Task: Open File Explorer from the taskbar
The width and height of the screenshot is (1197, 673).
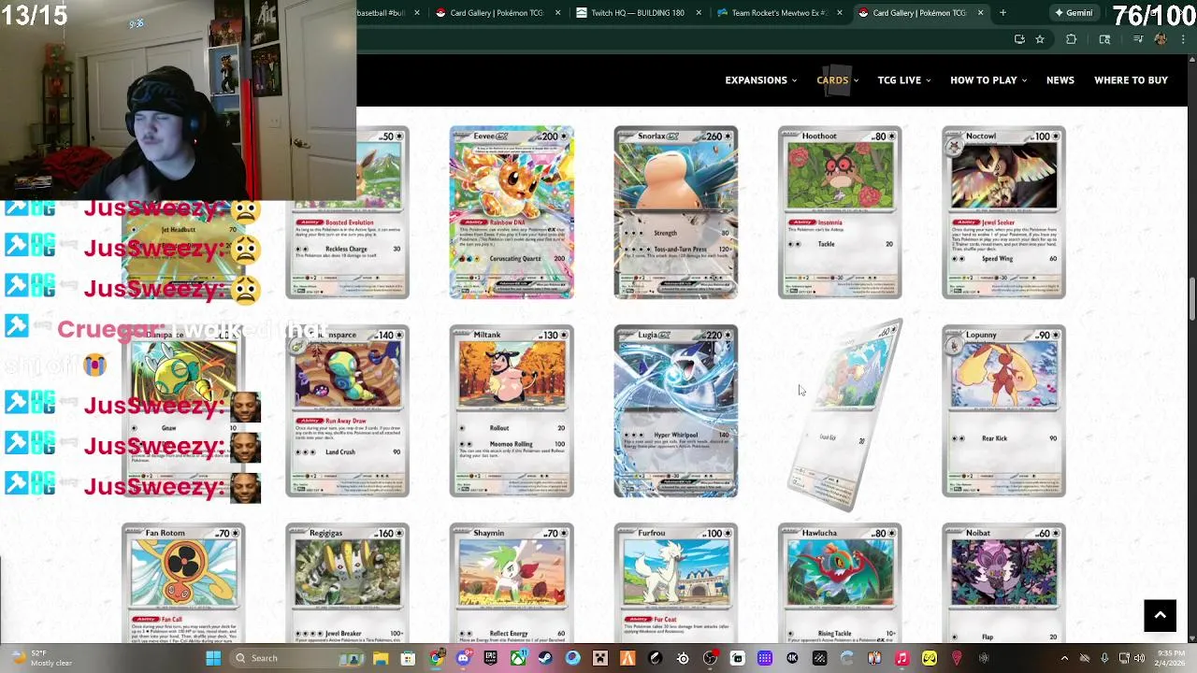Action: coord(381,658)
